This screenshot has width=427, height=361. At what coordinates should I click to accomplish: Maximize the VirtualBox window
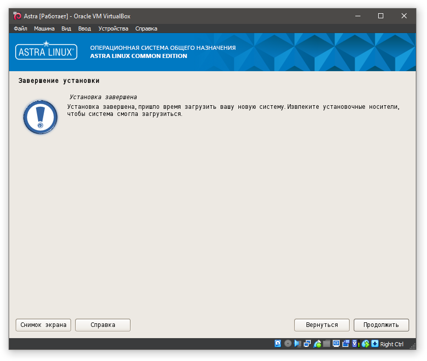pos(381,16)
